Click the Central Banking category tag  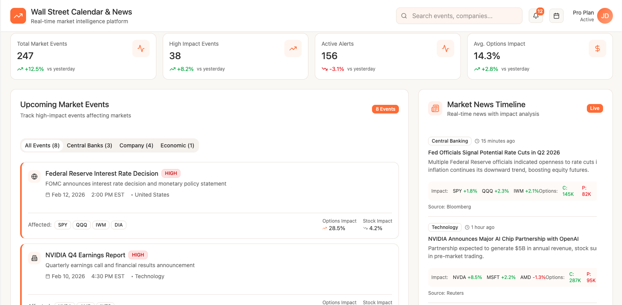[450, 141]
